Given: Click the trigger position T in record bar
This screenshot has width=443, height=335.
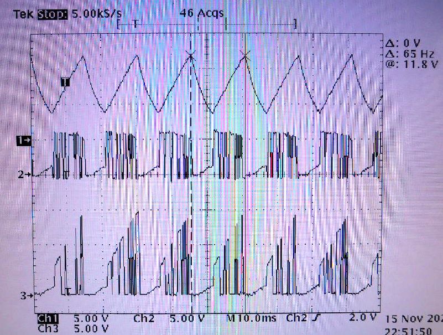Looking at the screenshot, I should 136,23.
